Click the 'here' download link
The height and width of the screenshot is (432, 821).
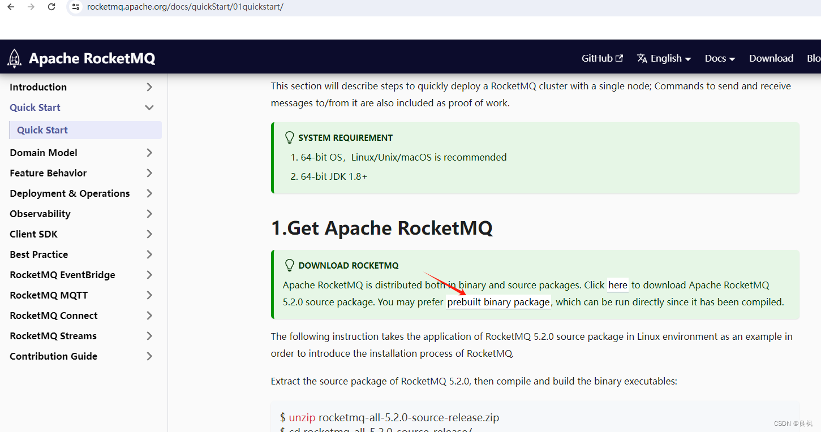pos(617,285)
